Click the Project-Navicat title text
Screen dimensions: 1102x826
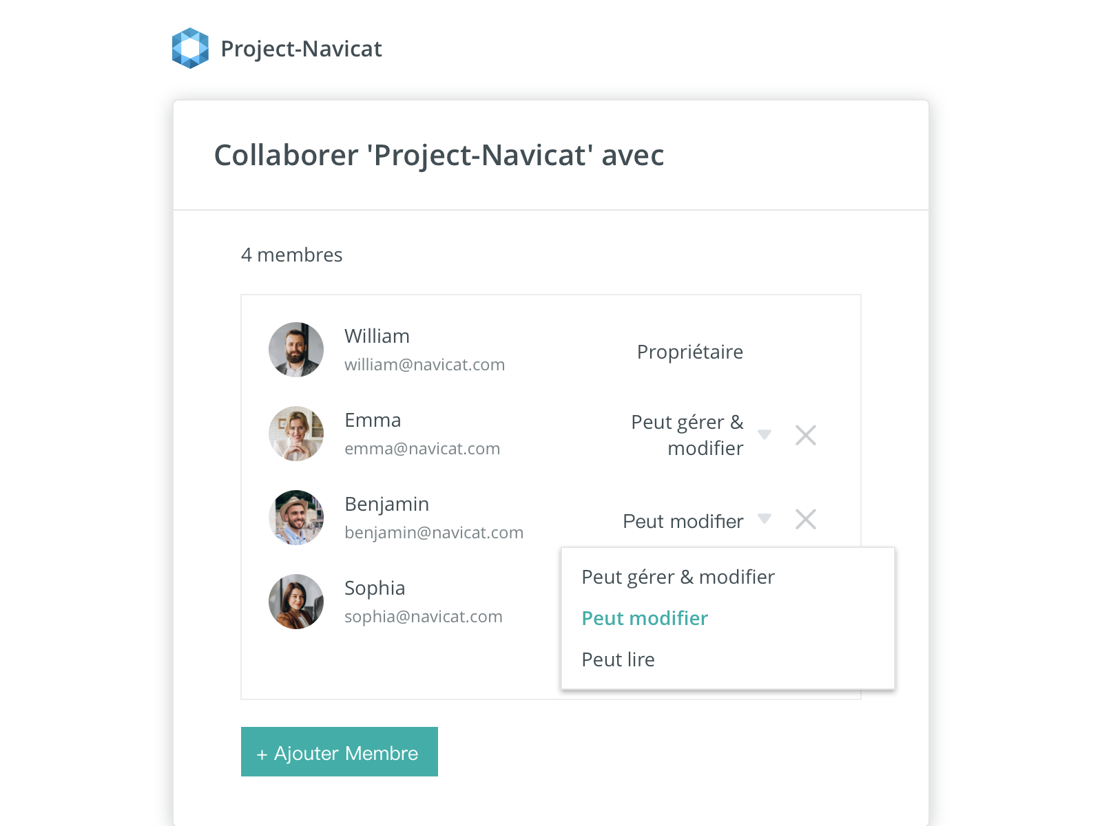pyautogui.click(x=301, y=49)
